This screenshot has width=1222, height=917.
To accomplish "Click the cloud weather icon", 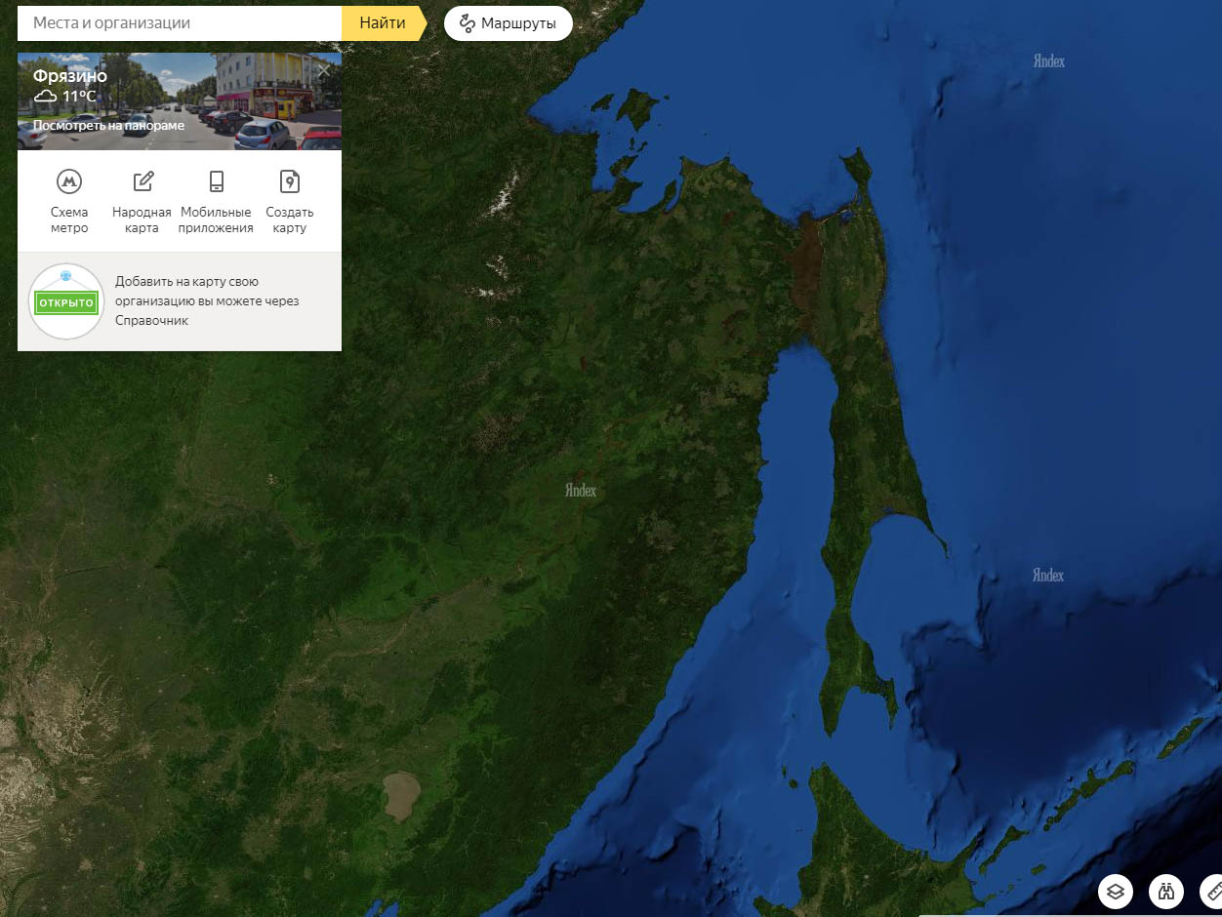I will [45, 97].
